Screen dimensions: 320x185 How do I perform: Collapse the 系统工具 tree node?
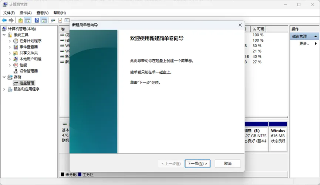[x=4, y=35]
